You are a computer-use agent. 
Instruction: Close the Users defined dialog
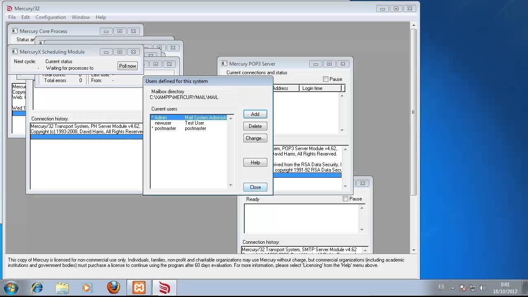pos(255,187)
